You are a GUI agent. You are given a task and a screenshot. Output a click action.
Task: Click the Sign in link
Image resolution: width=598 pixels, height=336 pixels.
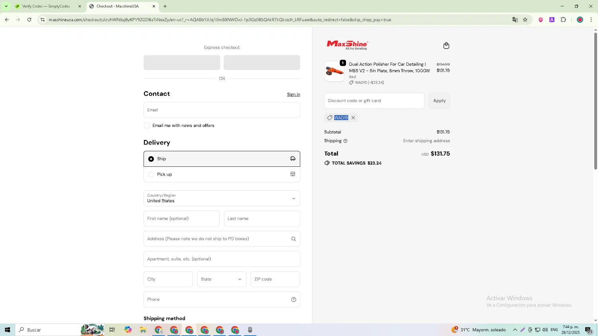point(293,94)
